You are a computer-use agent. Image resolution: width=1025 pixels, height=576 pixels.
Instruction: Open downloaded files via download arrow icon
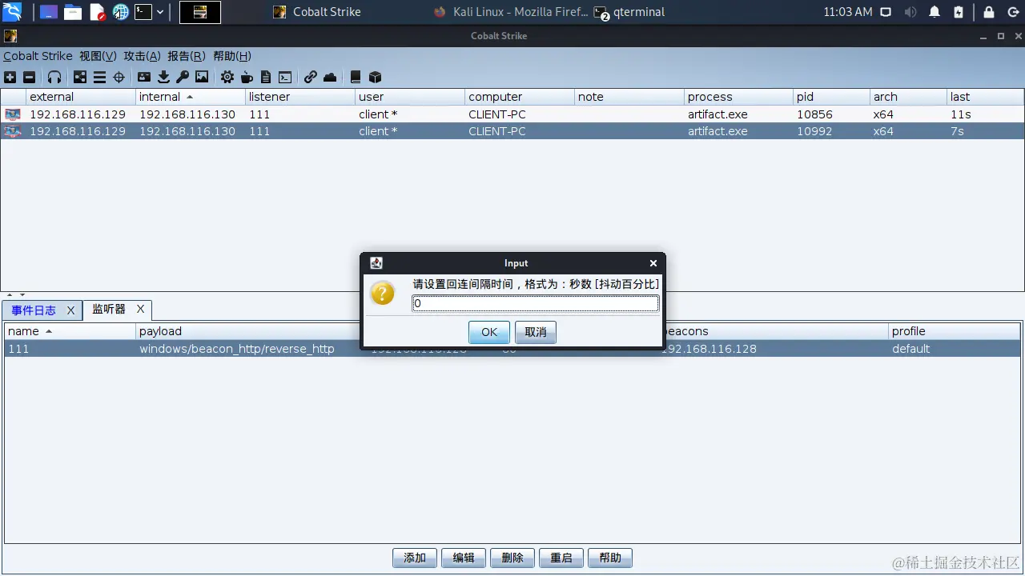(163, 78)
